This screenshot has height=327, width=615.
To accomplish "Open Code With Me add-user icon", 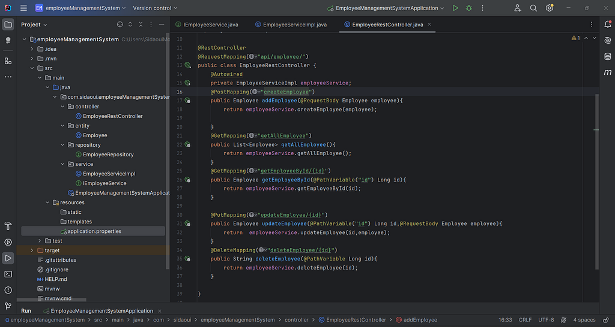I will point(518,8).
